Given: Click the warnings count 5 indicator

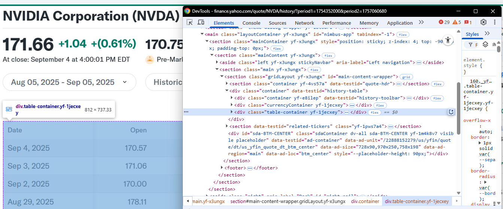Looking at the screenshot, I should coord(457,22).
